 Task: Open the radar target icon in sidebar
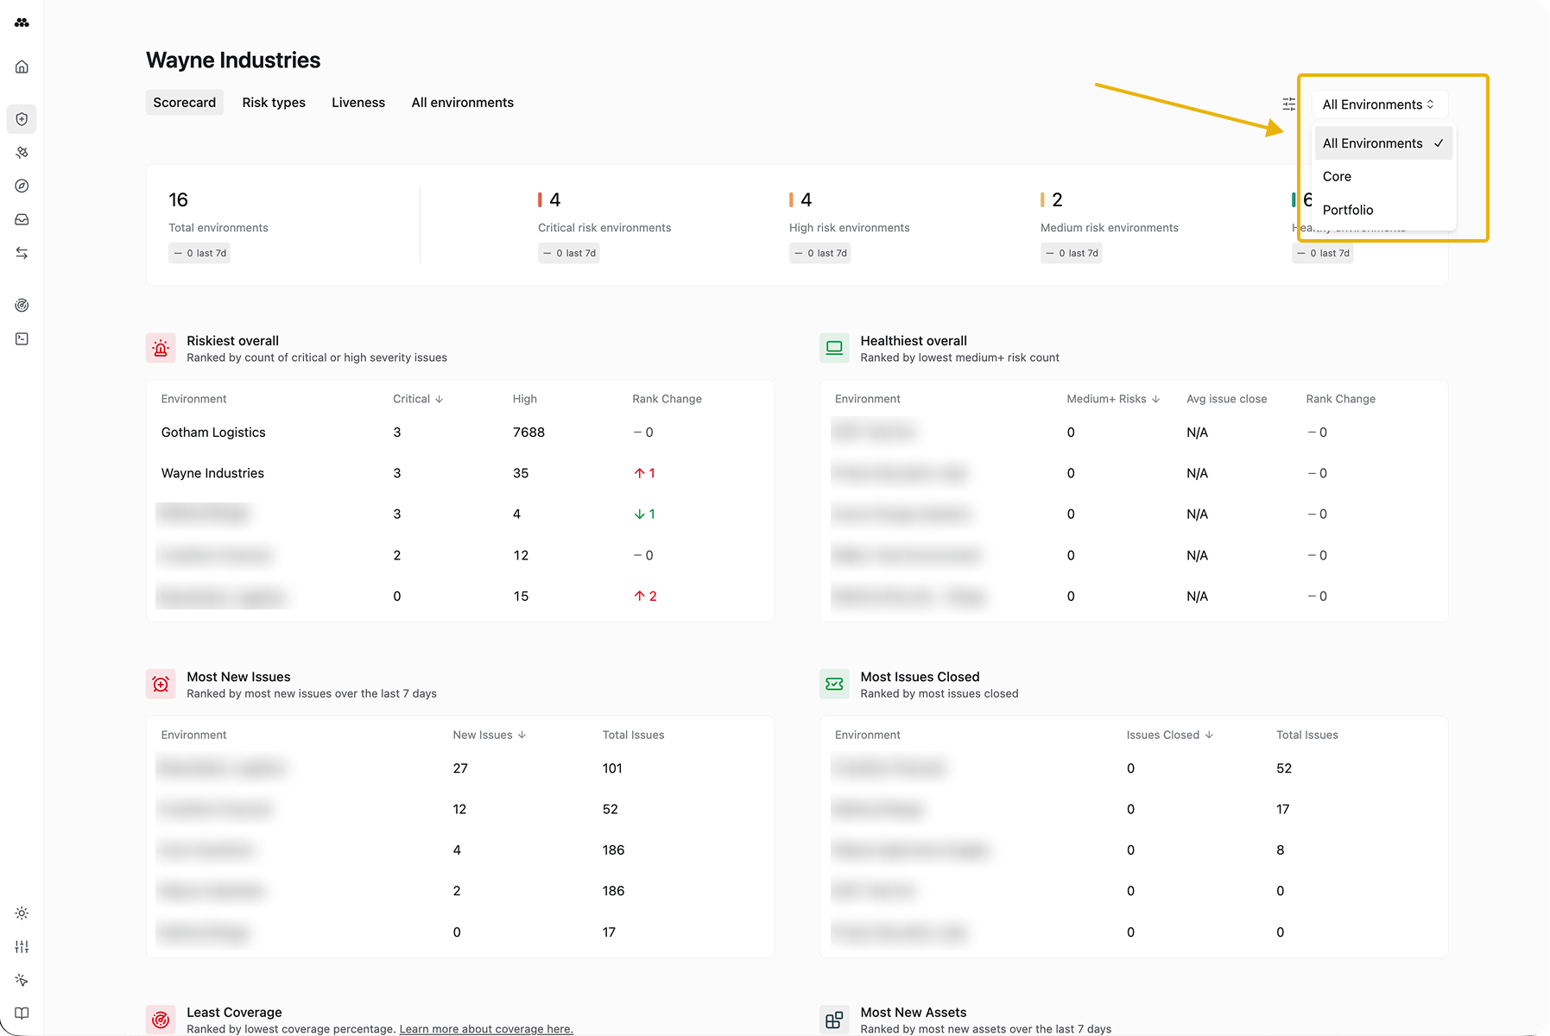tap(22, 305)
